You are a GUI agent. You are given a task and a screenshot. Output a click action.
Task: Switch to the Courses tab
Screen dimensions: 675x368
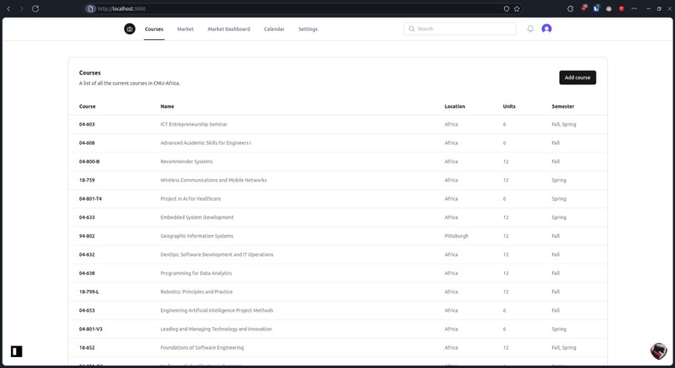coord(154,29)
